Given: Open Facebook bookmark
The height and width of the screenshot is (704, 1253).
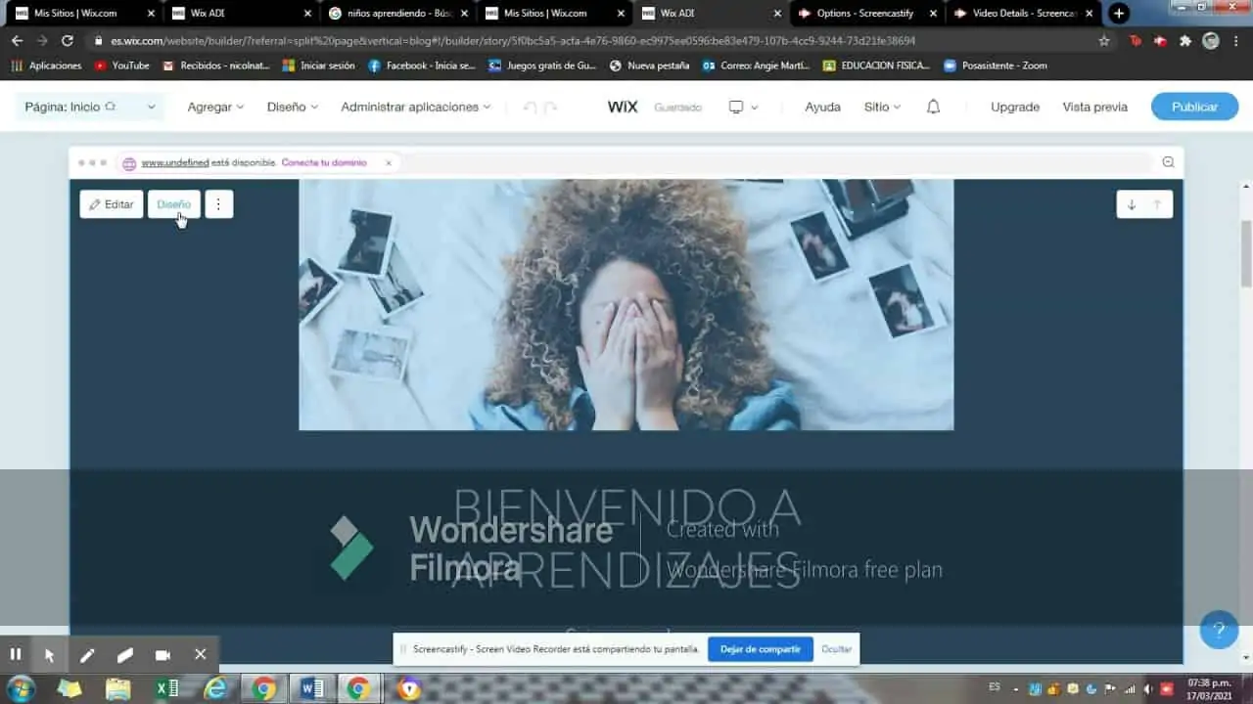Looking at the screenshot, I should coord(422,66).
